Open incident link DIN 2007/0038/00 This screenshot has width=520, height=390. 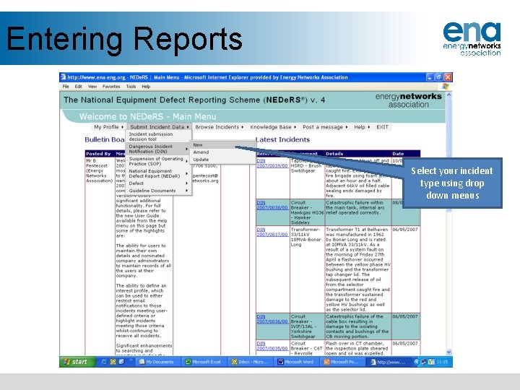pyautogui.click(x=272, y=205)
